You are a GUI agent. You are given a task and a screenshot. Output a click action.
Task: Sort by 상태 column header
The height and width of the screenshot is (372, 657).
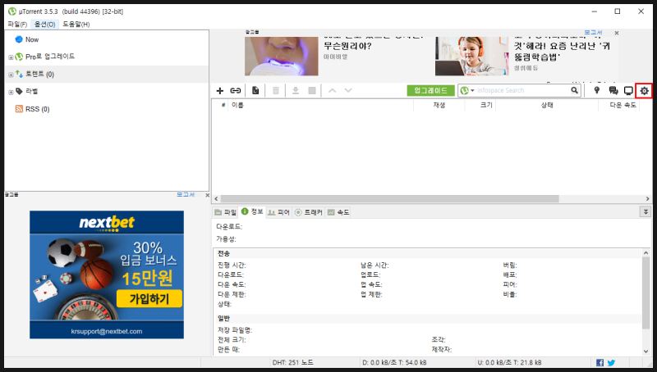coord(547,106)
